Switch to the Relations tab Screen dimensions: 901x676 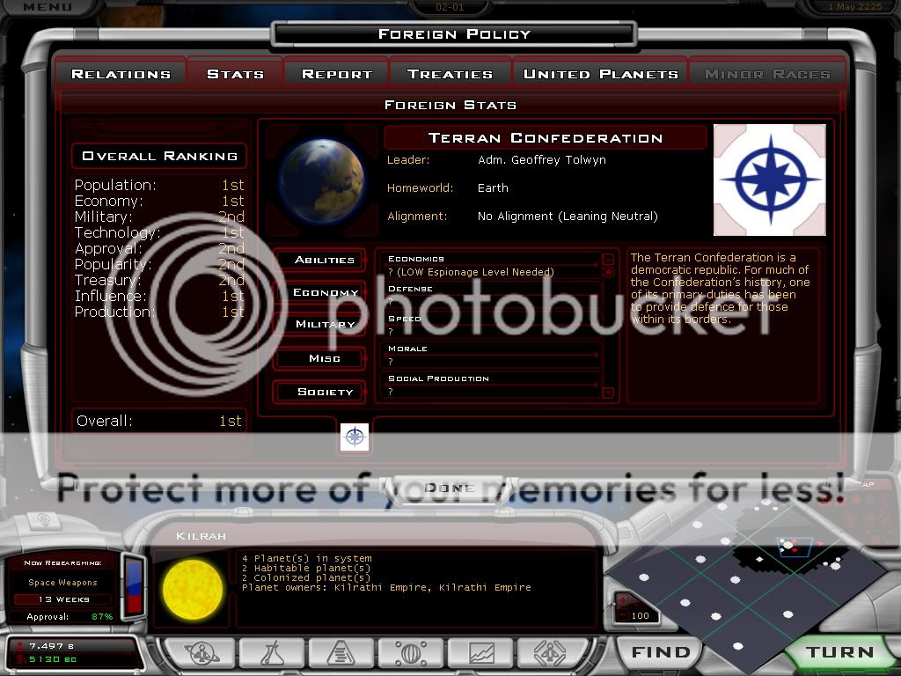[121, 74]
